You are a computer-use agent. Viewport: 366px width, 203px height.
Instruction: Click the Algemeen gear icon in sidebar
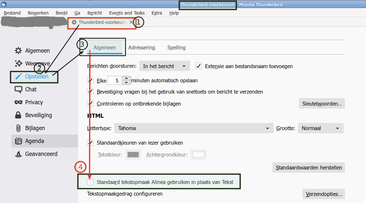18,50
